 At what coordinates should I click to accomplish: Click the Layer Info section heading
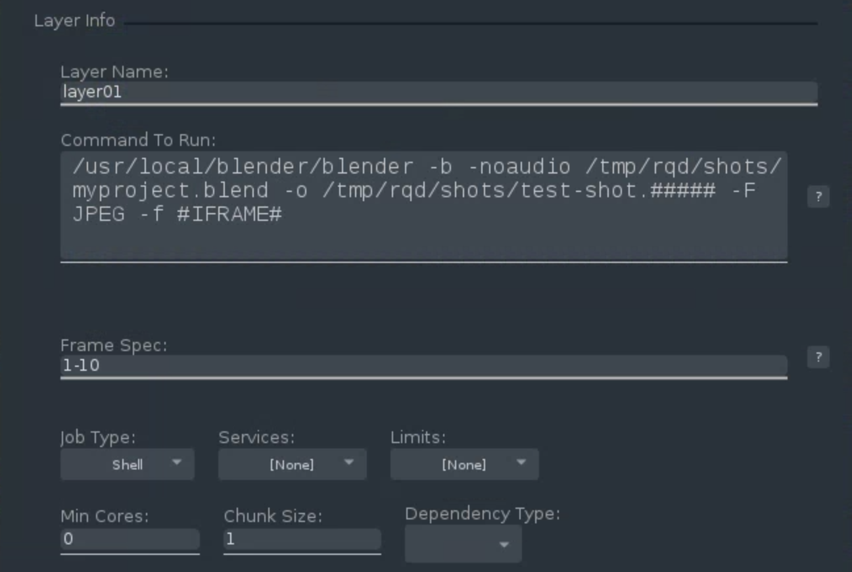pos(74,20)
